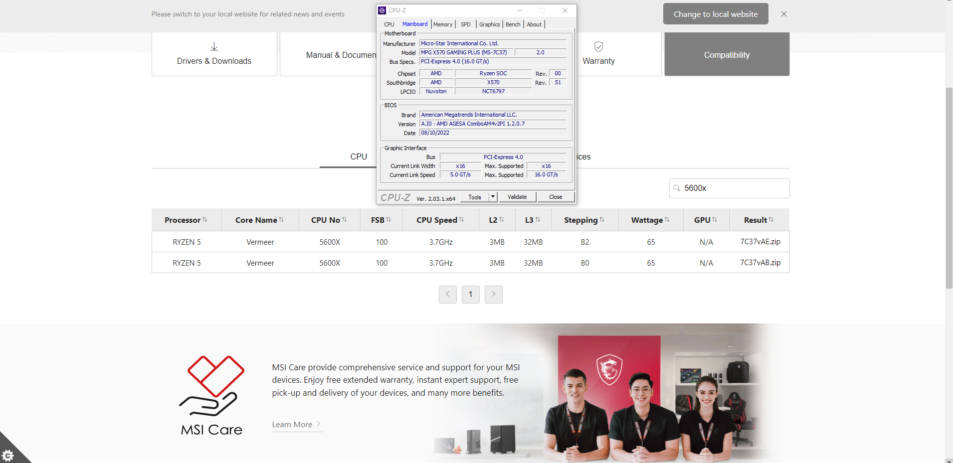The width and height of the screenshot is (953, 463).
Task: Sort table by L2 arrows
Action: (x=501, y=219)
